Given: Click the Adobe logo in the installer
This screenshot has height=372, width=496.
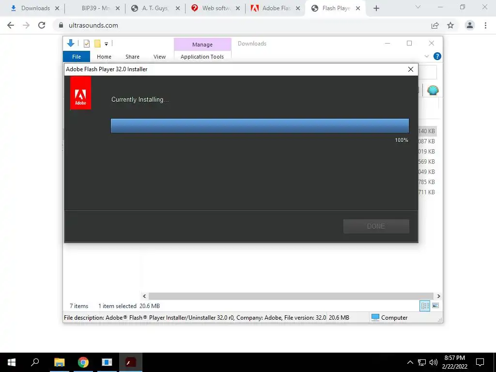Looking at the screenshot, I should [81, 93].
